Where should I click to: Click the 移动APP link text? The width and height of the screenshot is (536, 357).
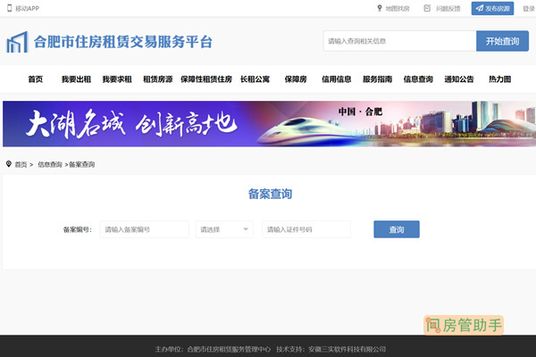pos(27,8)
